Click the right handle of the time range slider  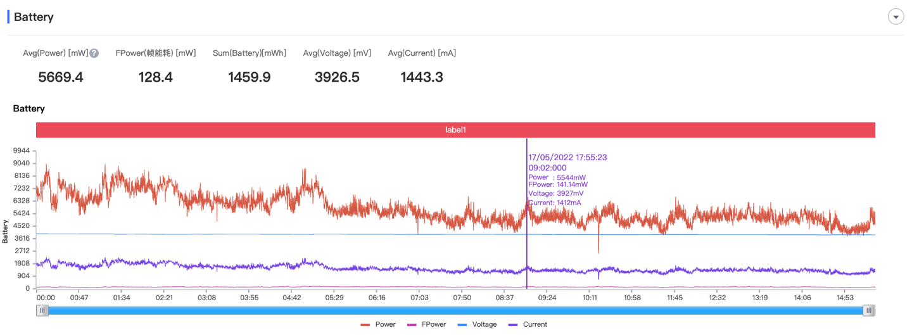click(870, 310)
